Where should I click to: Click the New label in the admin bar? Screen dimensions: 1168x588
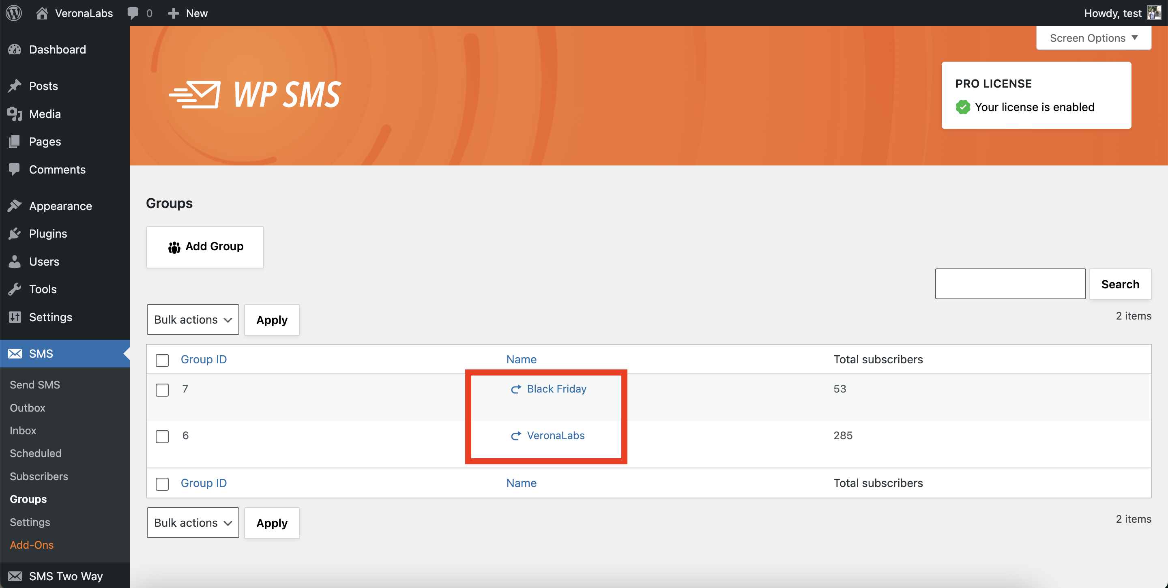tap(197, 13)
